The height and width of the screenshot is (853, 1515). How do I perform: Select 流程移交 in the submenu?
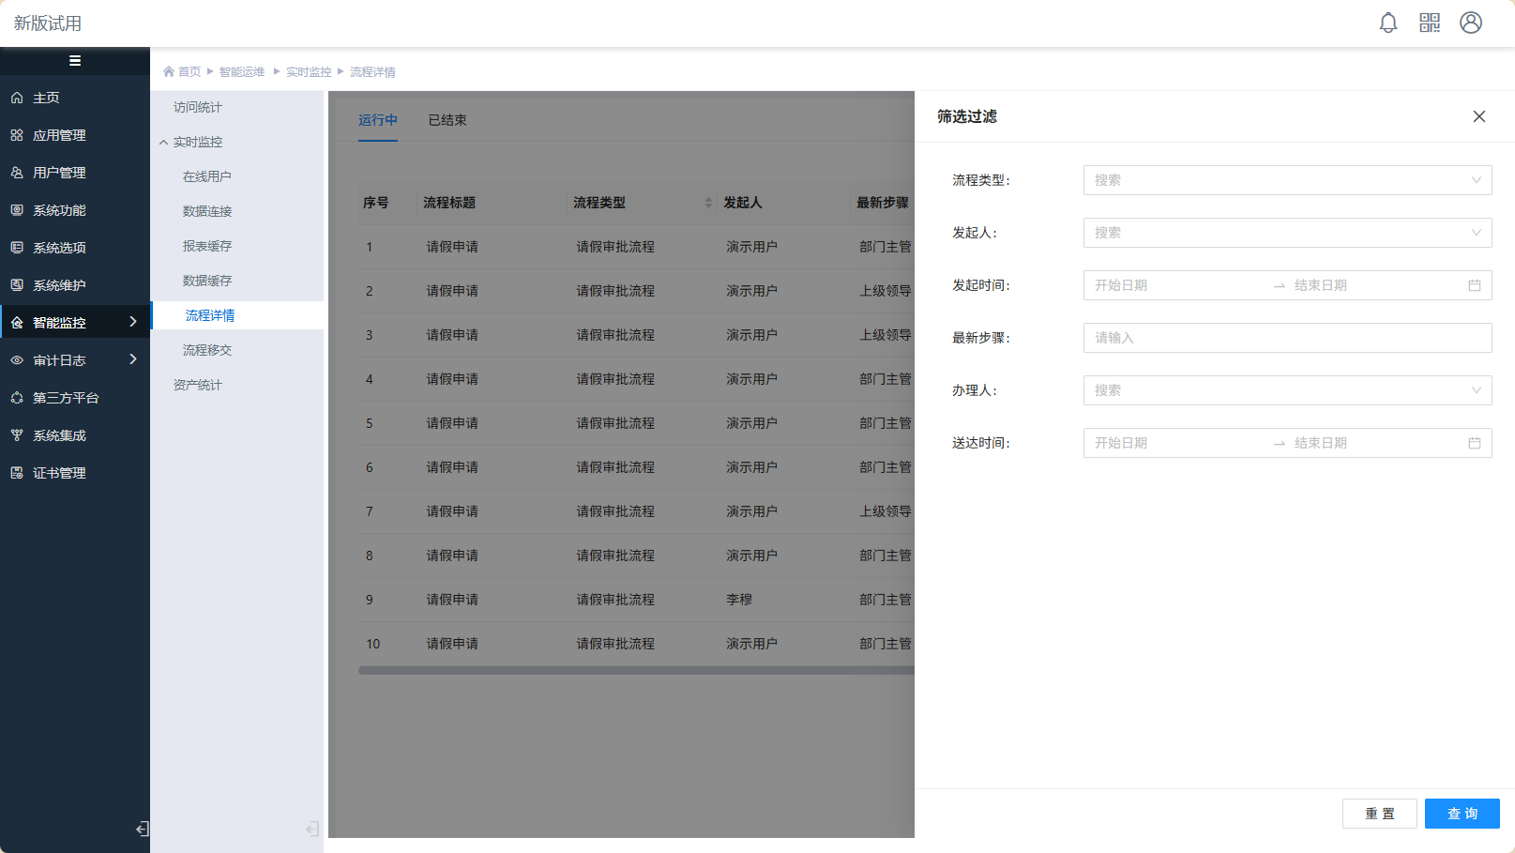tap(207, 350)
